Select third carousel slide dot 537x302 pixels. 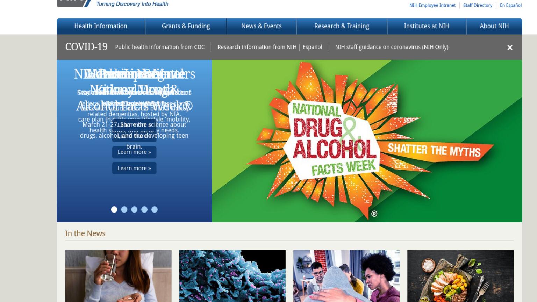134,209
